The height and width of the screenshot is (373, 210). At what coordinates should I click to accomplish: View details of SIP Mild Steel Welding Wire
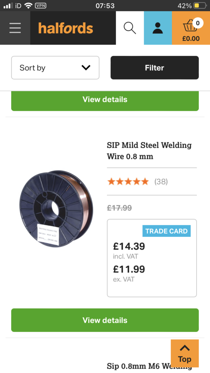105,320
